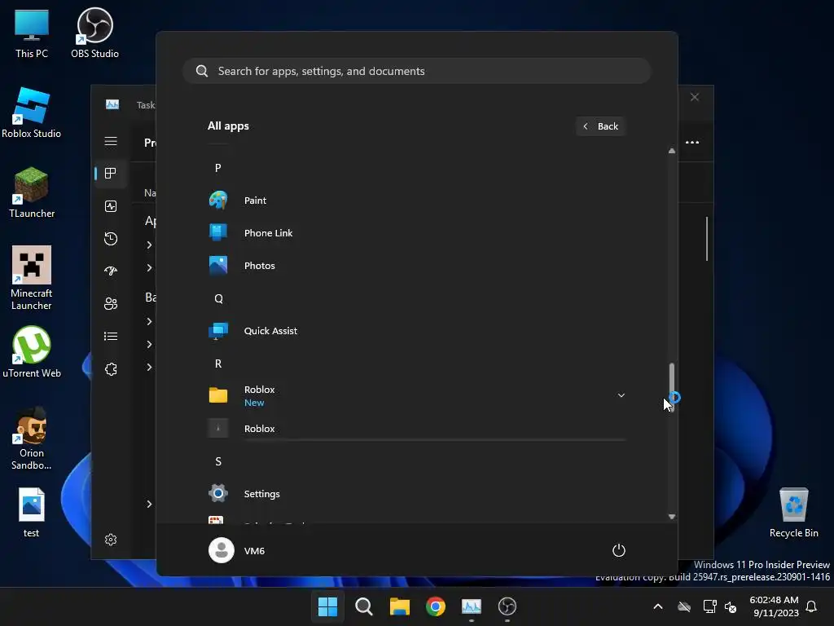The height and width of the screenshot is (626, 834).
Task: Select uTorrent Web desktop shortcut
Action: (32, 352)
